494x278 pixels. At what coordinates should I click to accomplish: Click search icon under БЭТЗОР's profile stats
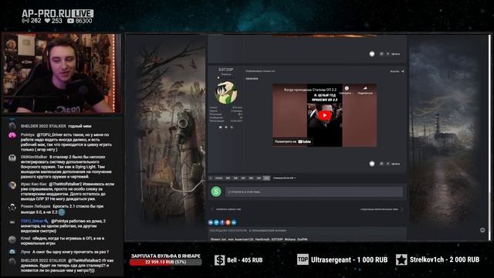click(232, 127)
